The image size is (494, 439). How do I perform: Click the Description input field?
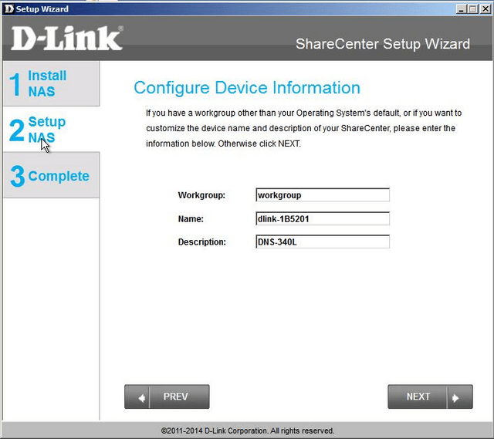(x=323, y=241)
